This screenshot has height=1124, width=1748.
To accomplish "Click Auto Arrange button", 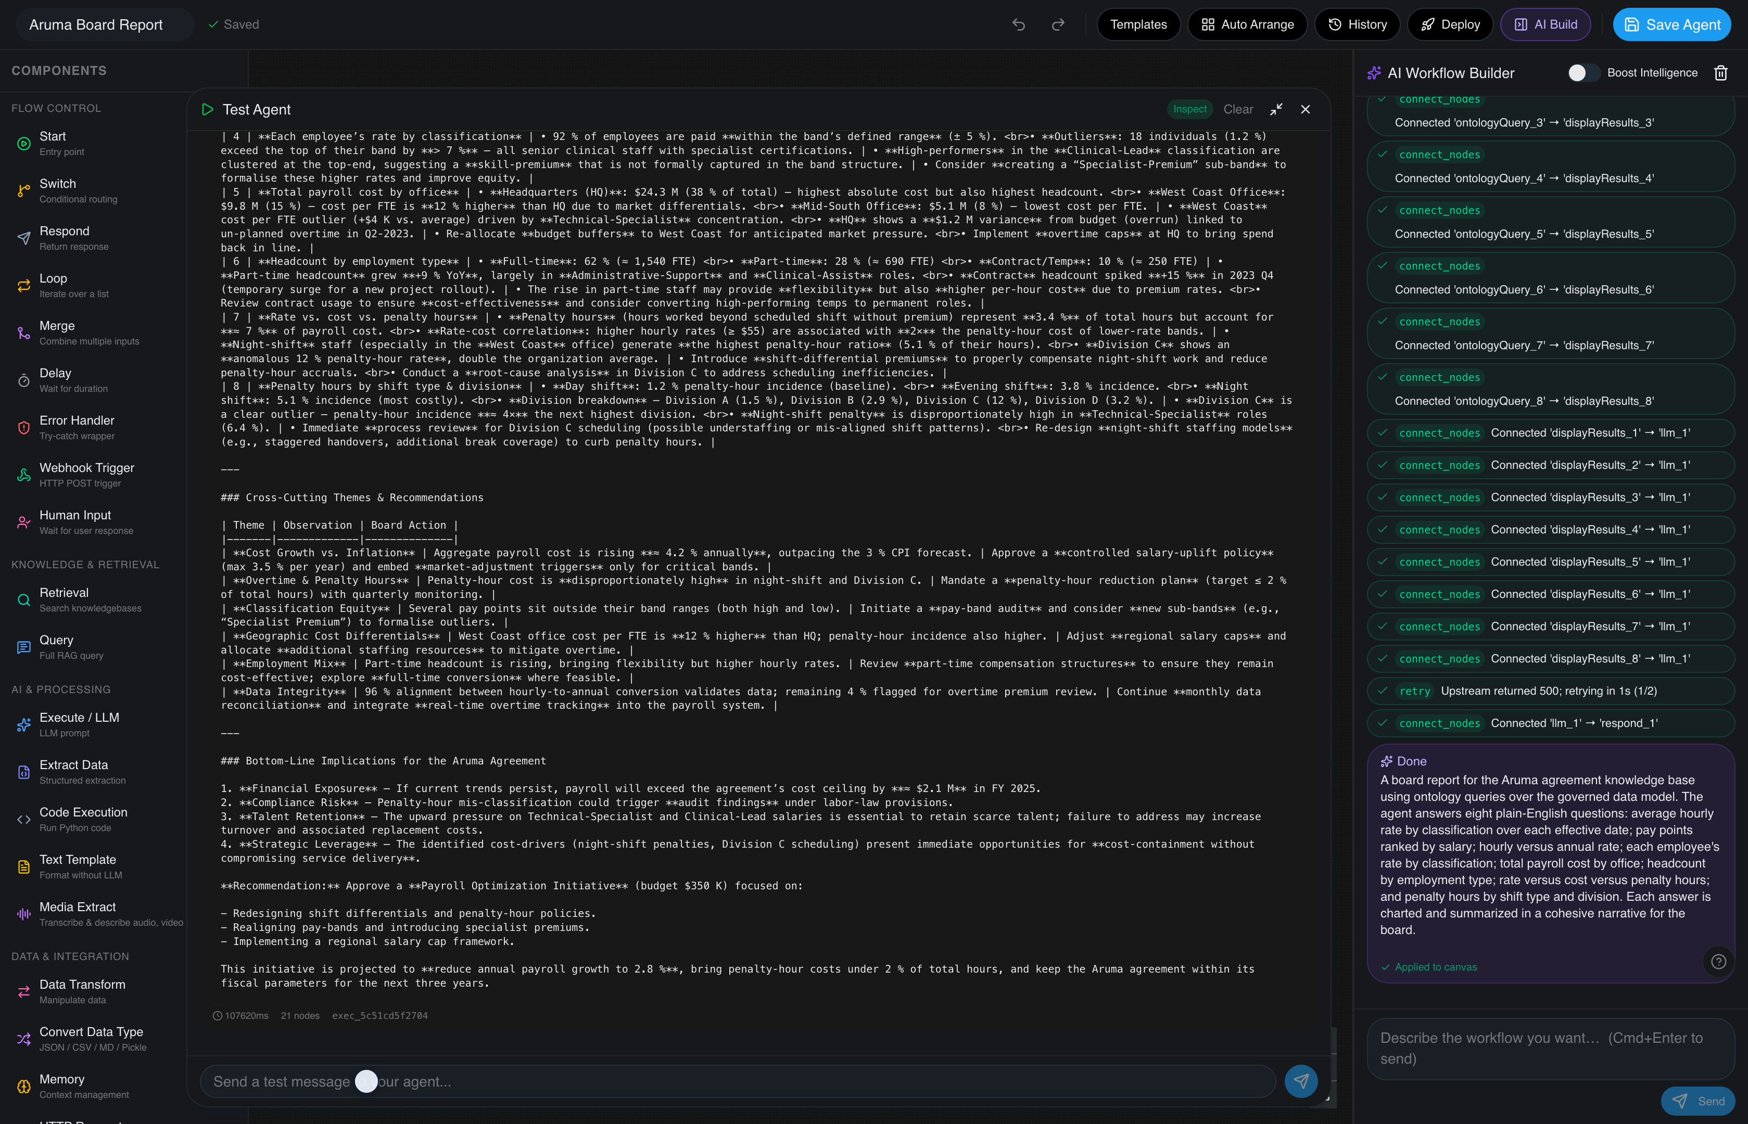I will tap(1247, 25).
